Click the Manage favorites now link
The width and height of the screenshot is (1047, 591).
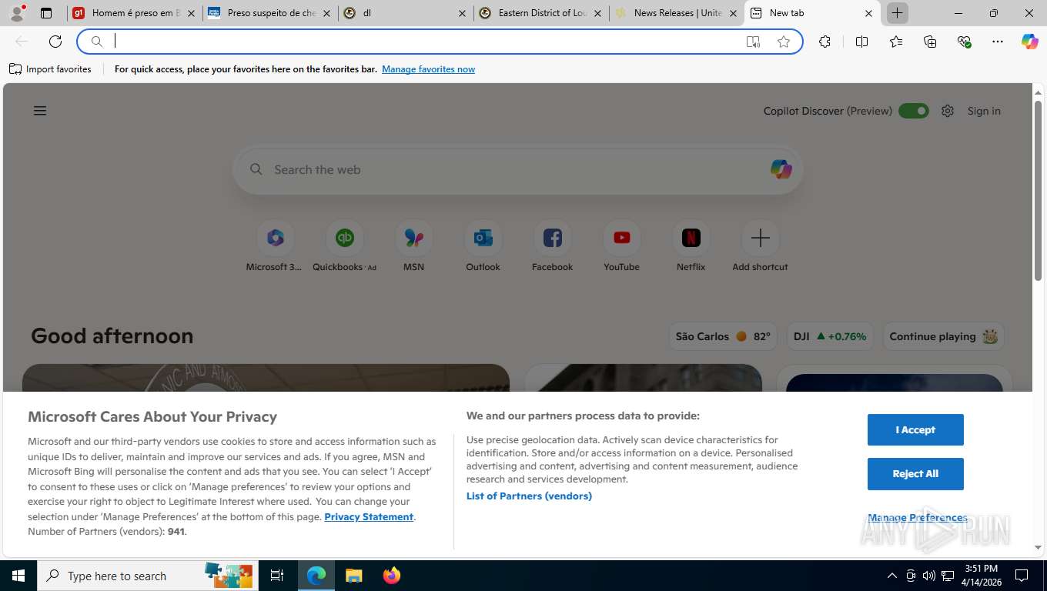coord(428,69)
